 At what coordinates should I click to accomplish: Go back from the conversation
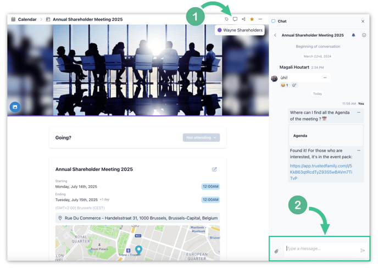(275, 35)
